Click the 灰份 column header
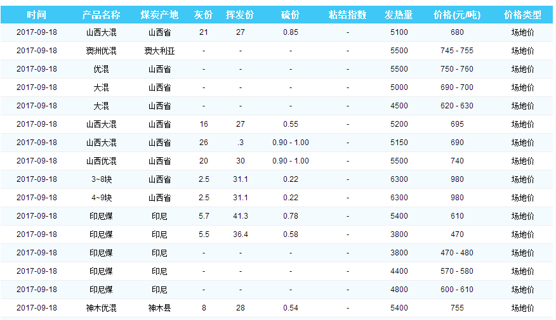Screen dimensions: 556x320 coord(203,15)
